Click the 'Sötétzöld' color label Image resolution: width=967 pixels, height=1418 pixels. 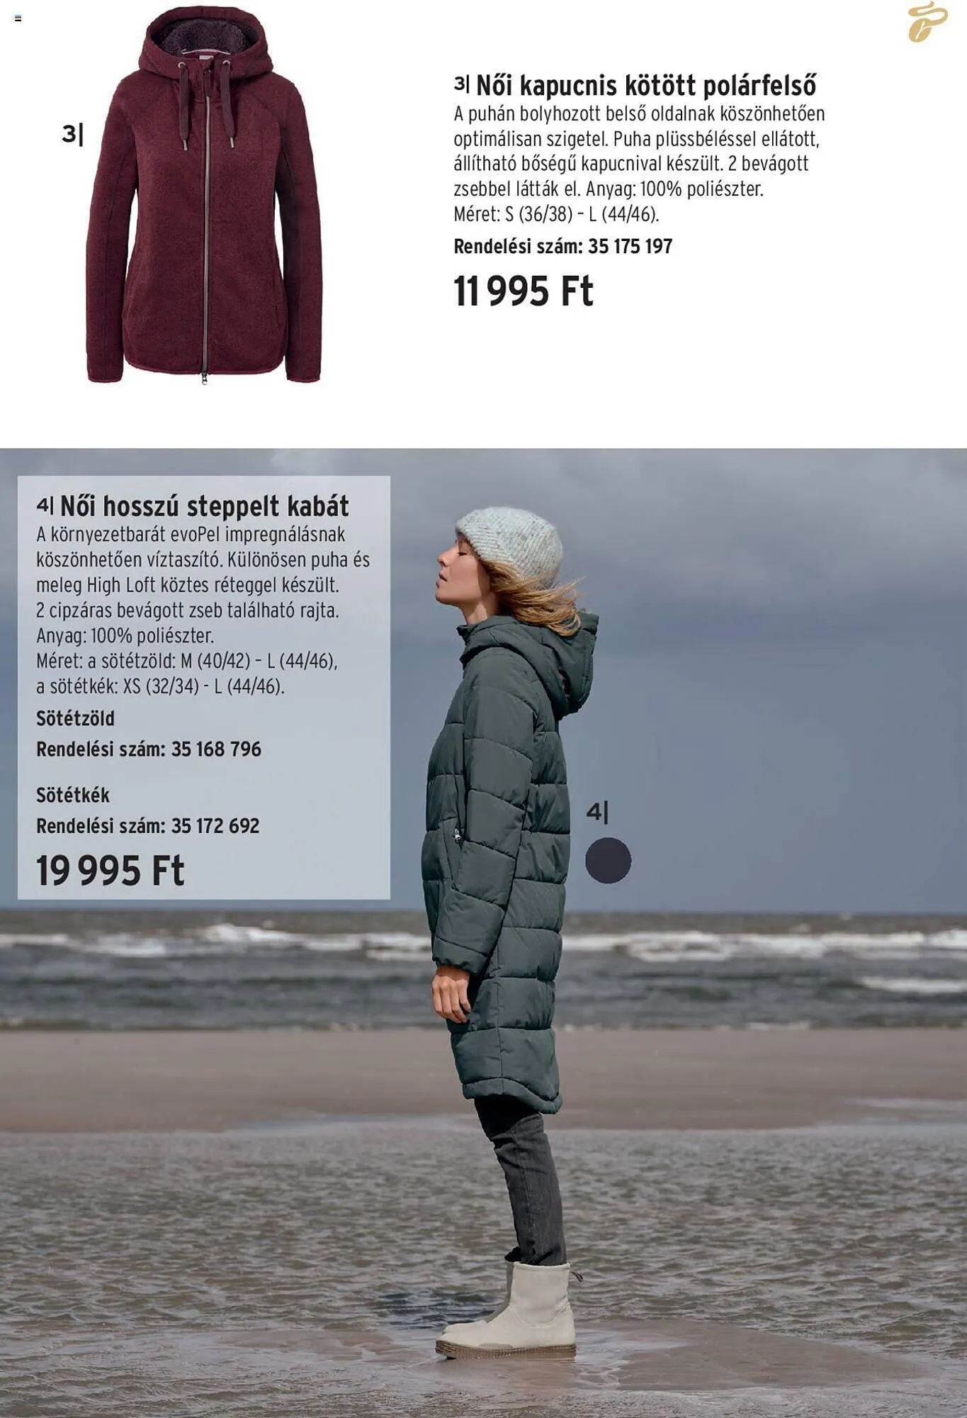[75, 719]
